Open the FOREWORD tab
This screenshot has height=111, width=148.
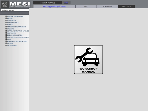[x=107, y=6]
